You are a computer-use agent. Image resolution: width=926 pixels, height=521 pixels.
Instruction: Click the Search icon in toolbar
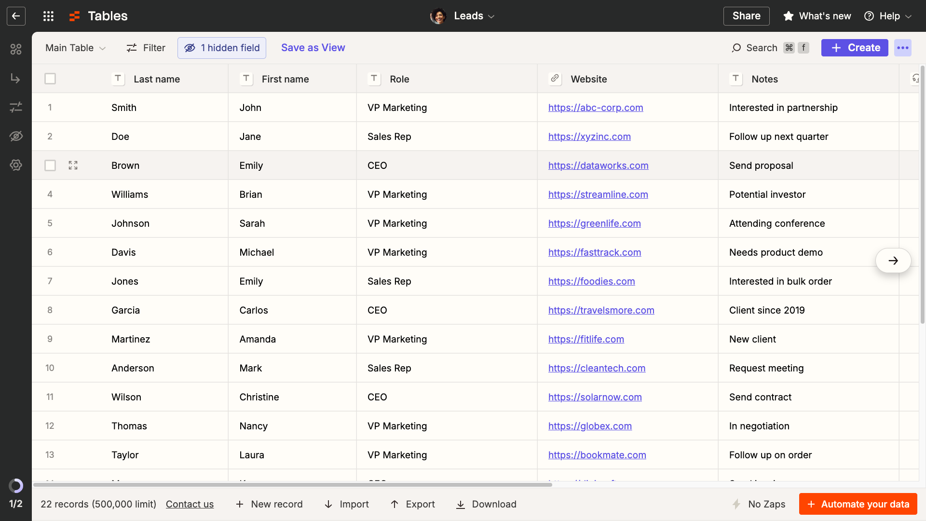(736, 48)
